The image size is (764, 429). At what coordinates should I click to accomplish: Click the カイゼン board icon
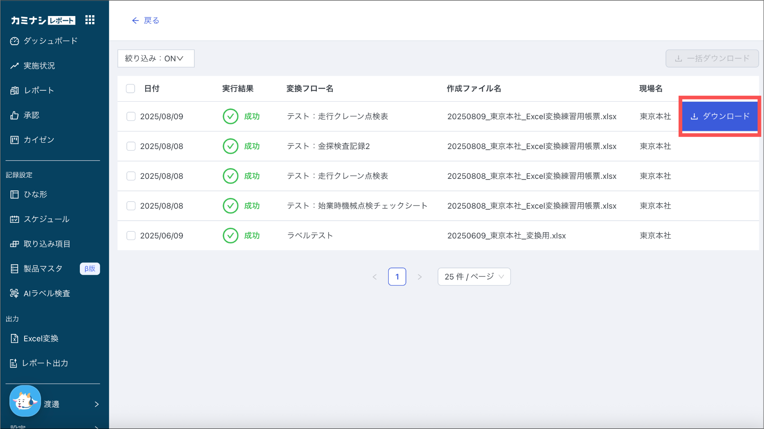click(15, 140)
